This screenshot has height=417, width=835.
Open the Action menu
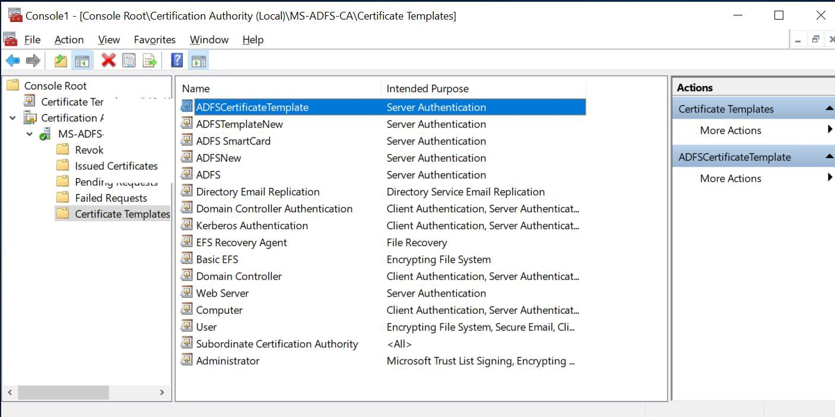(69, 40)
